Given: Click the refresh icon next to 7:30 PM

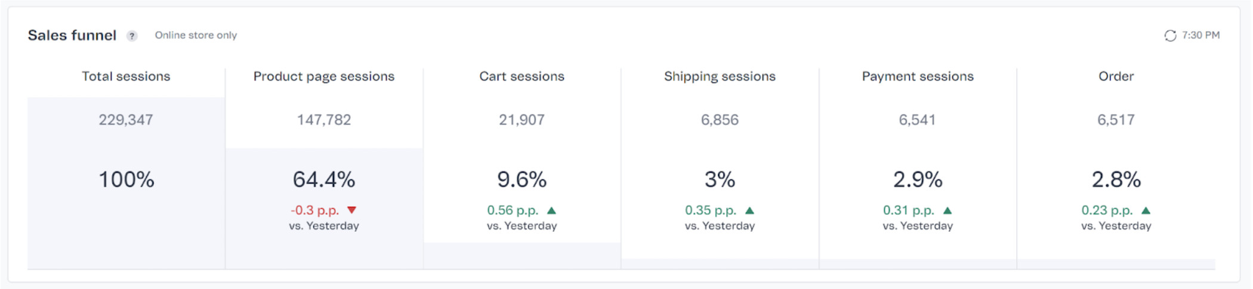Looking at the screenshot, I should (x=1170, y=36).
